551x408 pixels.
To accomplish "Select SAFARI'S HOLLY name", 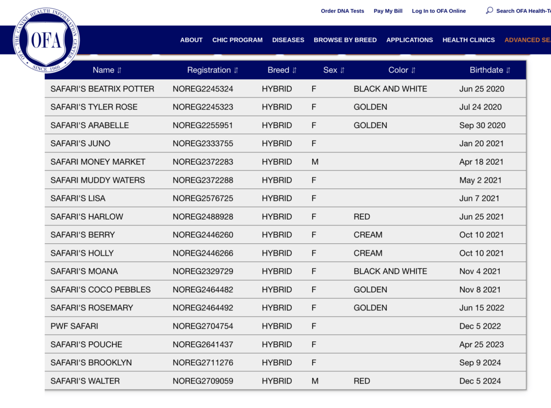I will click(x=82, y=253).
